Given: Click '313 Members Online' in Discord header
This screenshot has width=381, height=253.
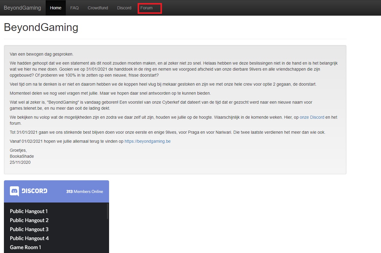Looking at the screenshot, I should click(x=85, y=191).
